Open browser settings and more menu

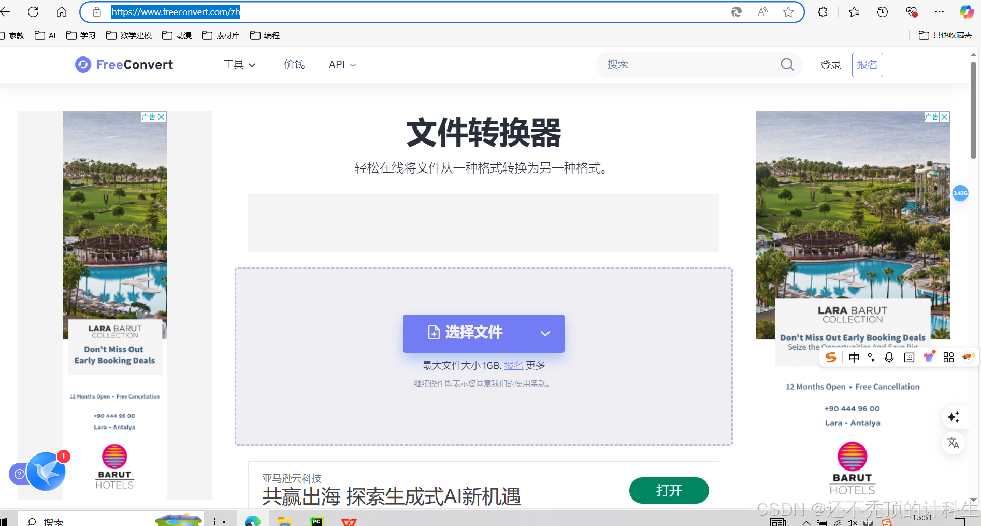[940, 12]
